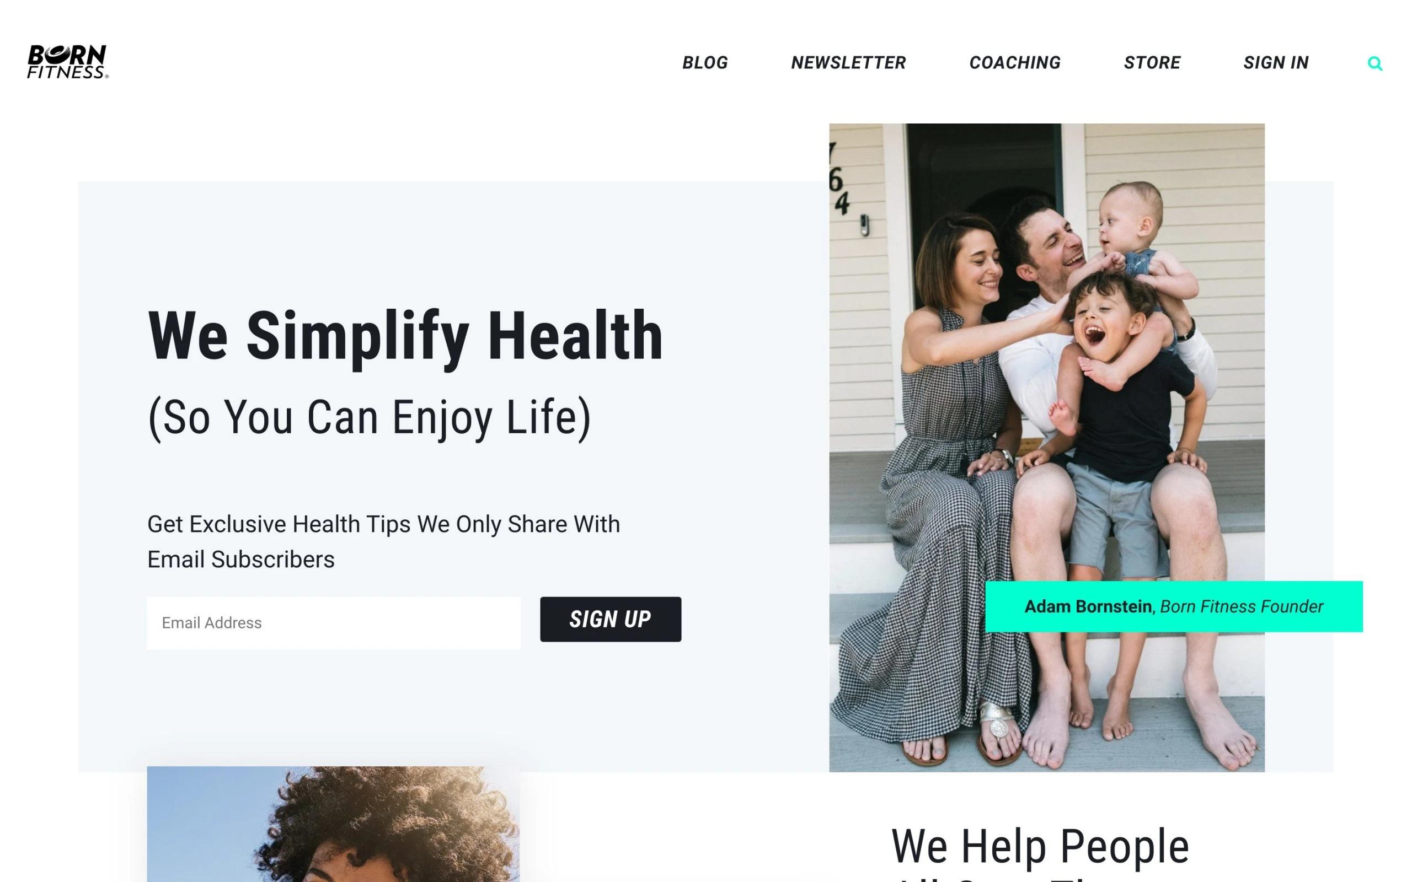The width and height of the screenshot is (1412, 882).
Task: Open the curly-haired woman photo
Action: tap(333, 824)
